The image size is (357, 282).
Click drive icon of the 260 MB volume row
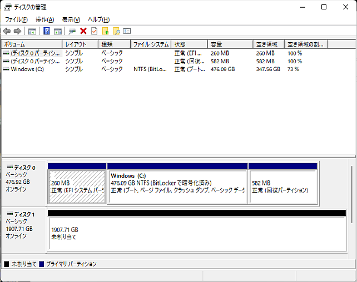click(6, 53)
